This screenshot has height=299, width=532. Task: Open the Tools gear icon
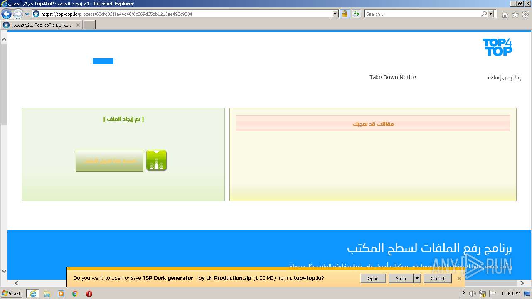(x=525, y=15)
